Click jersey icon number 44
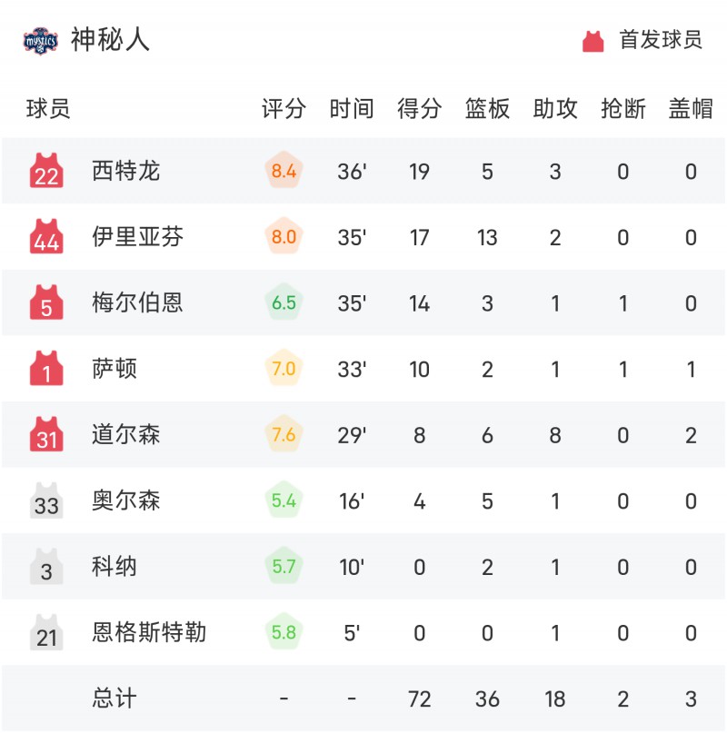Image resolution: width=727 pixels, height=733 pixels. click(46, 236)
